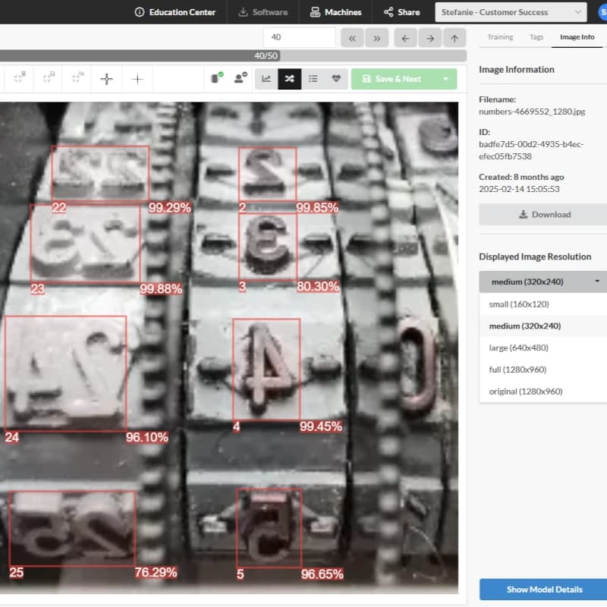Click the chart view icon
This screenshot has width=607, height=607.
pos(266,79)
